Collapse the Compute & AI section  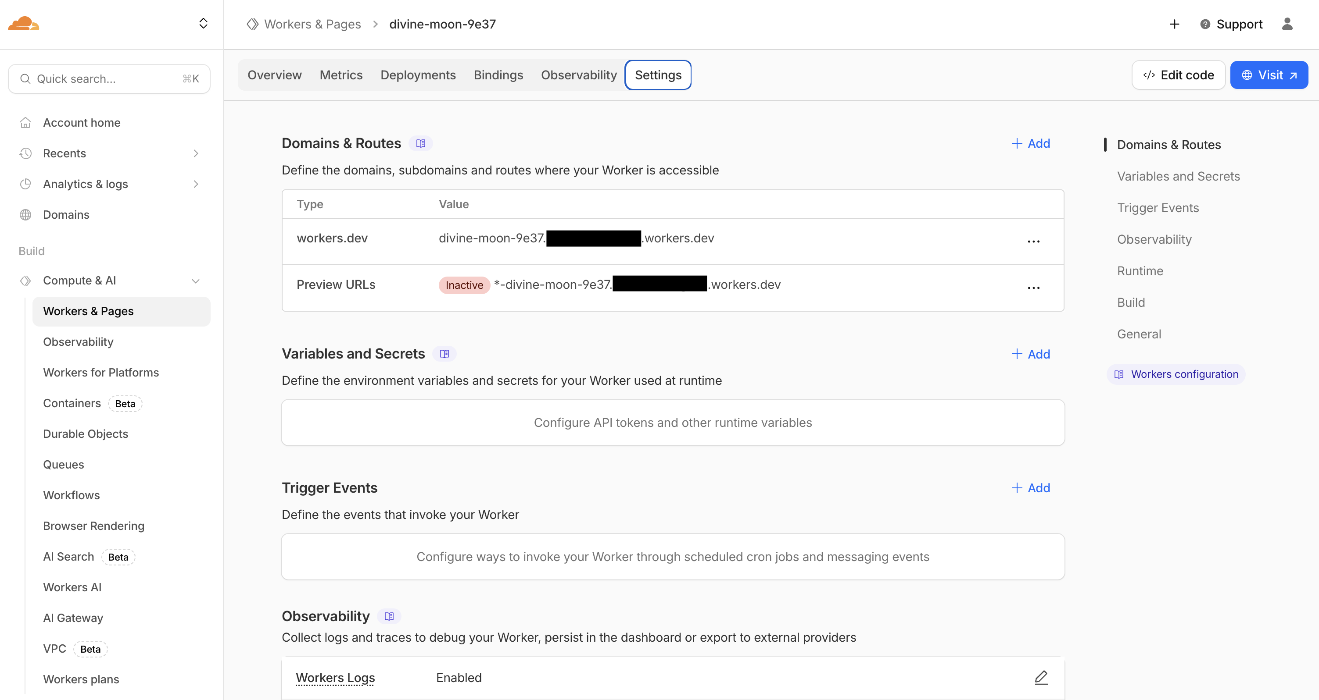coord(196,280)
